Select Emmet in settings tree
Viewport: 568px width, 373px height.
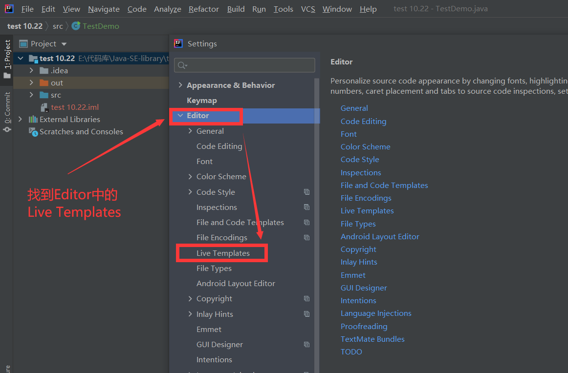point(209,329)
